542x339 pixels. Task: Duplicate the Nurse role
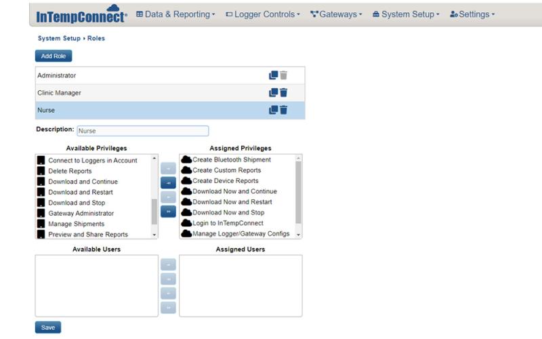(274, 110)
